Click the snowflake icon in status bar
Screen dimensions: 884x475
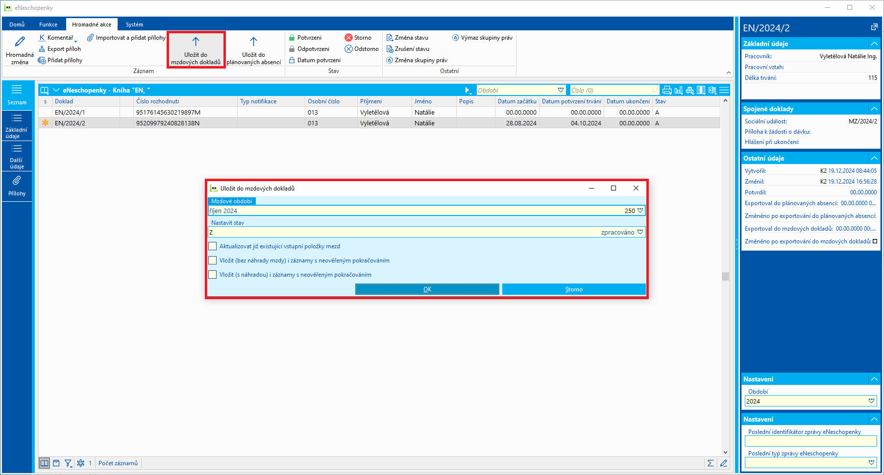tap(81, 463)
